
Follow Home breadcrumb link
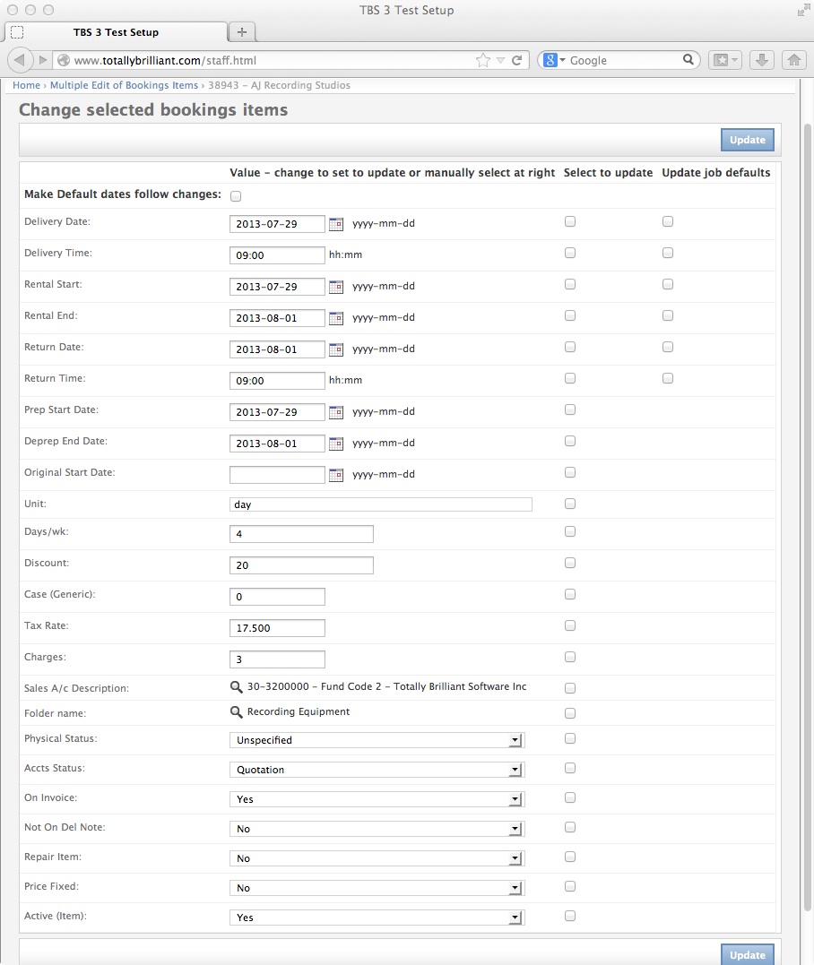[27, 85]
